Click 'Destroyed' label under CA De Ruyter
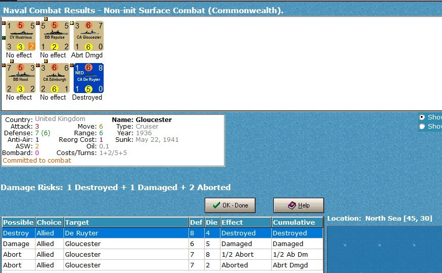 click(x=87, y=97)
